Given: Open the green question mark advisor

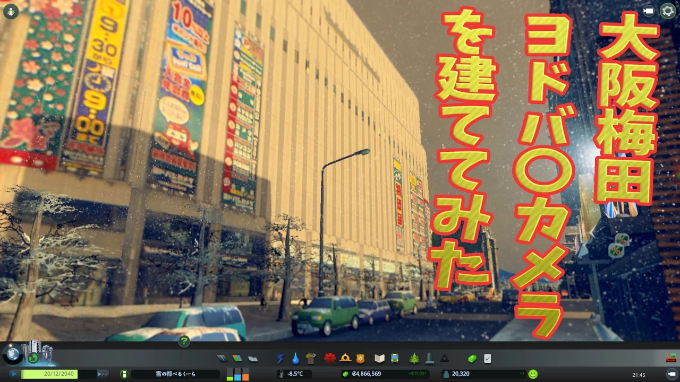Looking at the screenshot, I should (184, 341).
